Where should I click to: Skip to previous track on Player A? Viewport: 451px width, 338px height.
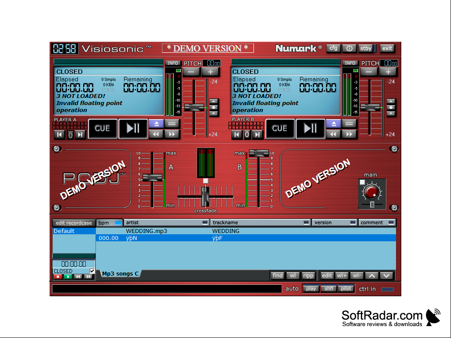coord(59,134)
